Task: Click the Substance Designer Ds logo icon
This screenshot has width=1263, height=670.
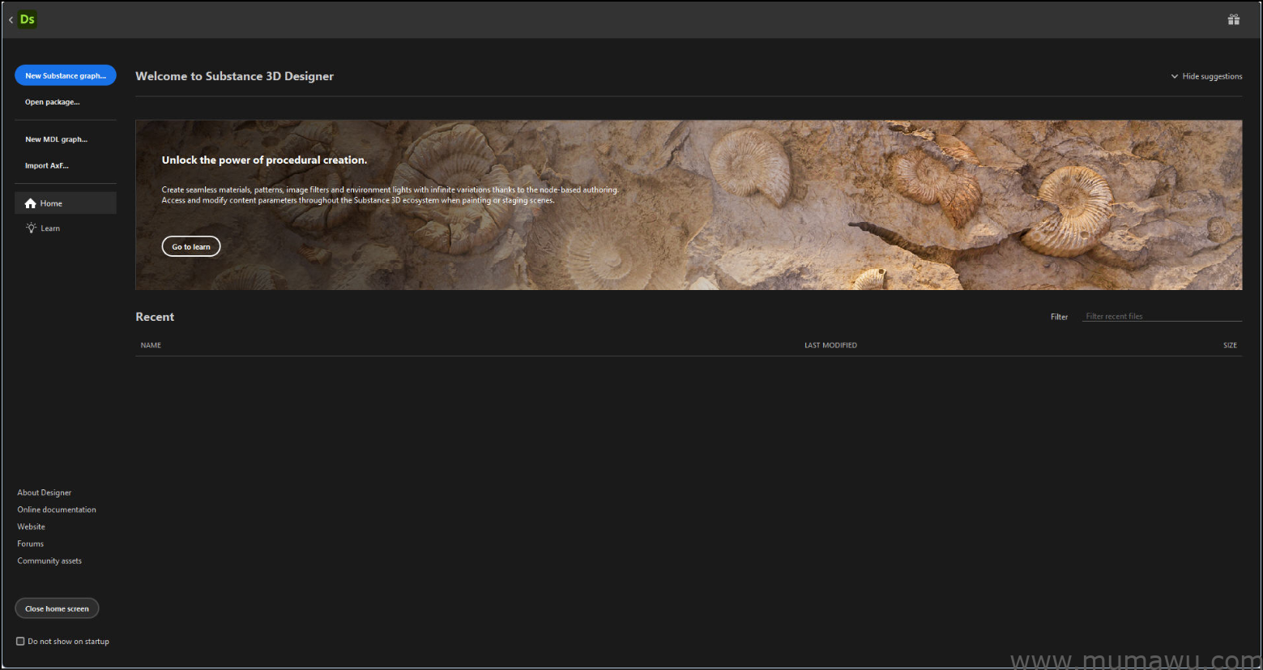Action: click(28, 19)
